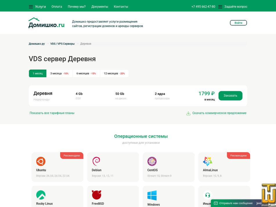Image resolution: width=276 pixels, height=207 pixels.
Task: Expand Показать все тарифные планы
Action: click(x=52, y=113)
